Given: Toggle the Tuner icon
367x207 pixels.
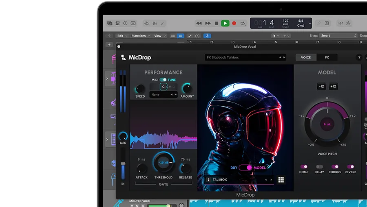Looking at the screenshot, I should [x=319, y=23].
